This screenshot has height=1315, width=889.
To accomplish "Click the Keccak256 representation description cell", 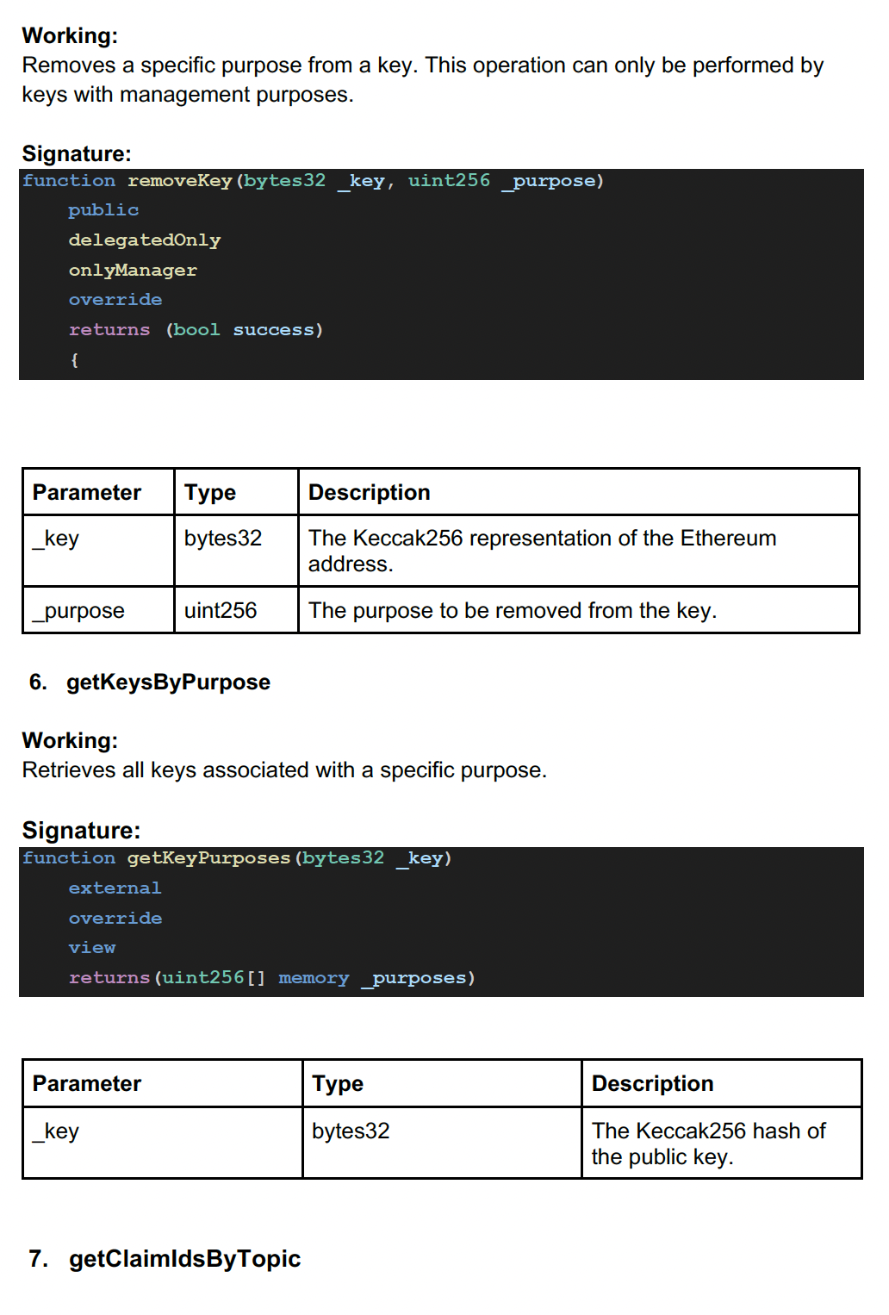I will tap(542, 551).
